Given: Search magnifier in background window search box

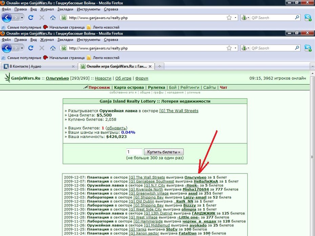Looking at the screenshot, I should coord(297,18).
